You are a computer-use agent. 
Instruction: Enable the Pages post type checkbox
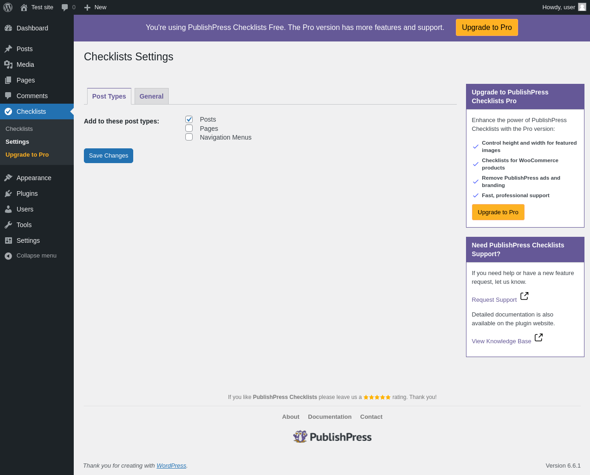(189, 128)
